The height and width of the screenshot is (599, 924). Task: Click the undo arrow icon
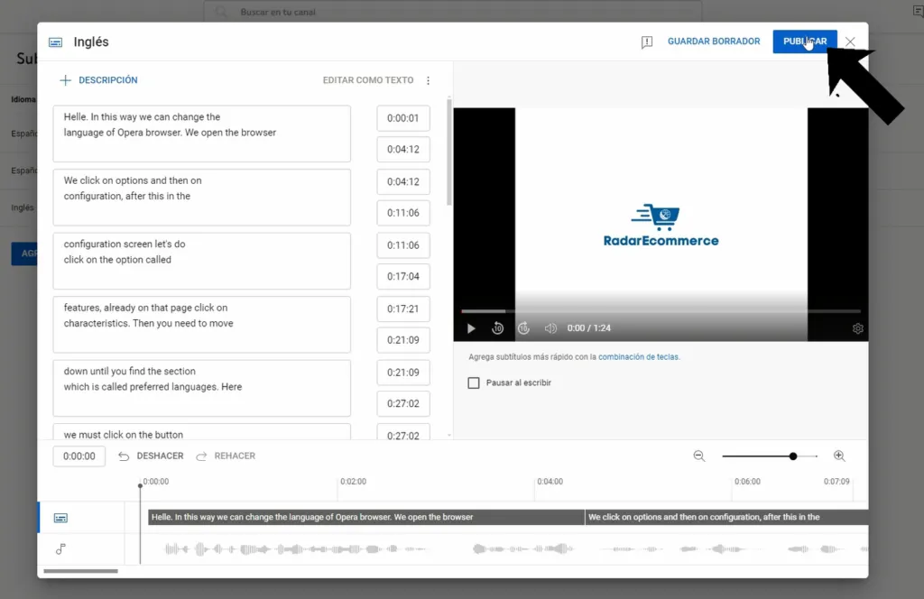click(123, 456)
